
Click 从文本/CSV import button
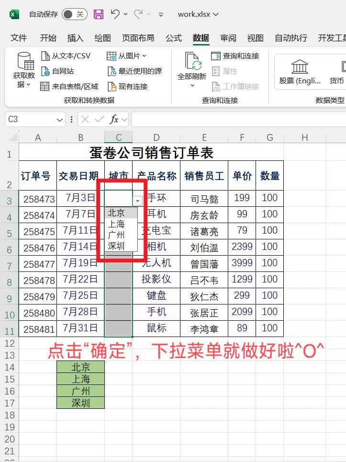click(66, 56)
